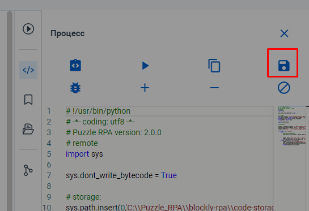Click the '# storage:' comment line
The height and width of the screenshot is (211, 309).
(83, 197)
